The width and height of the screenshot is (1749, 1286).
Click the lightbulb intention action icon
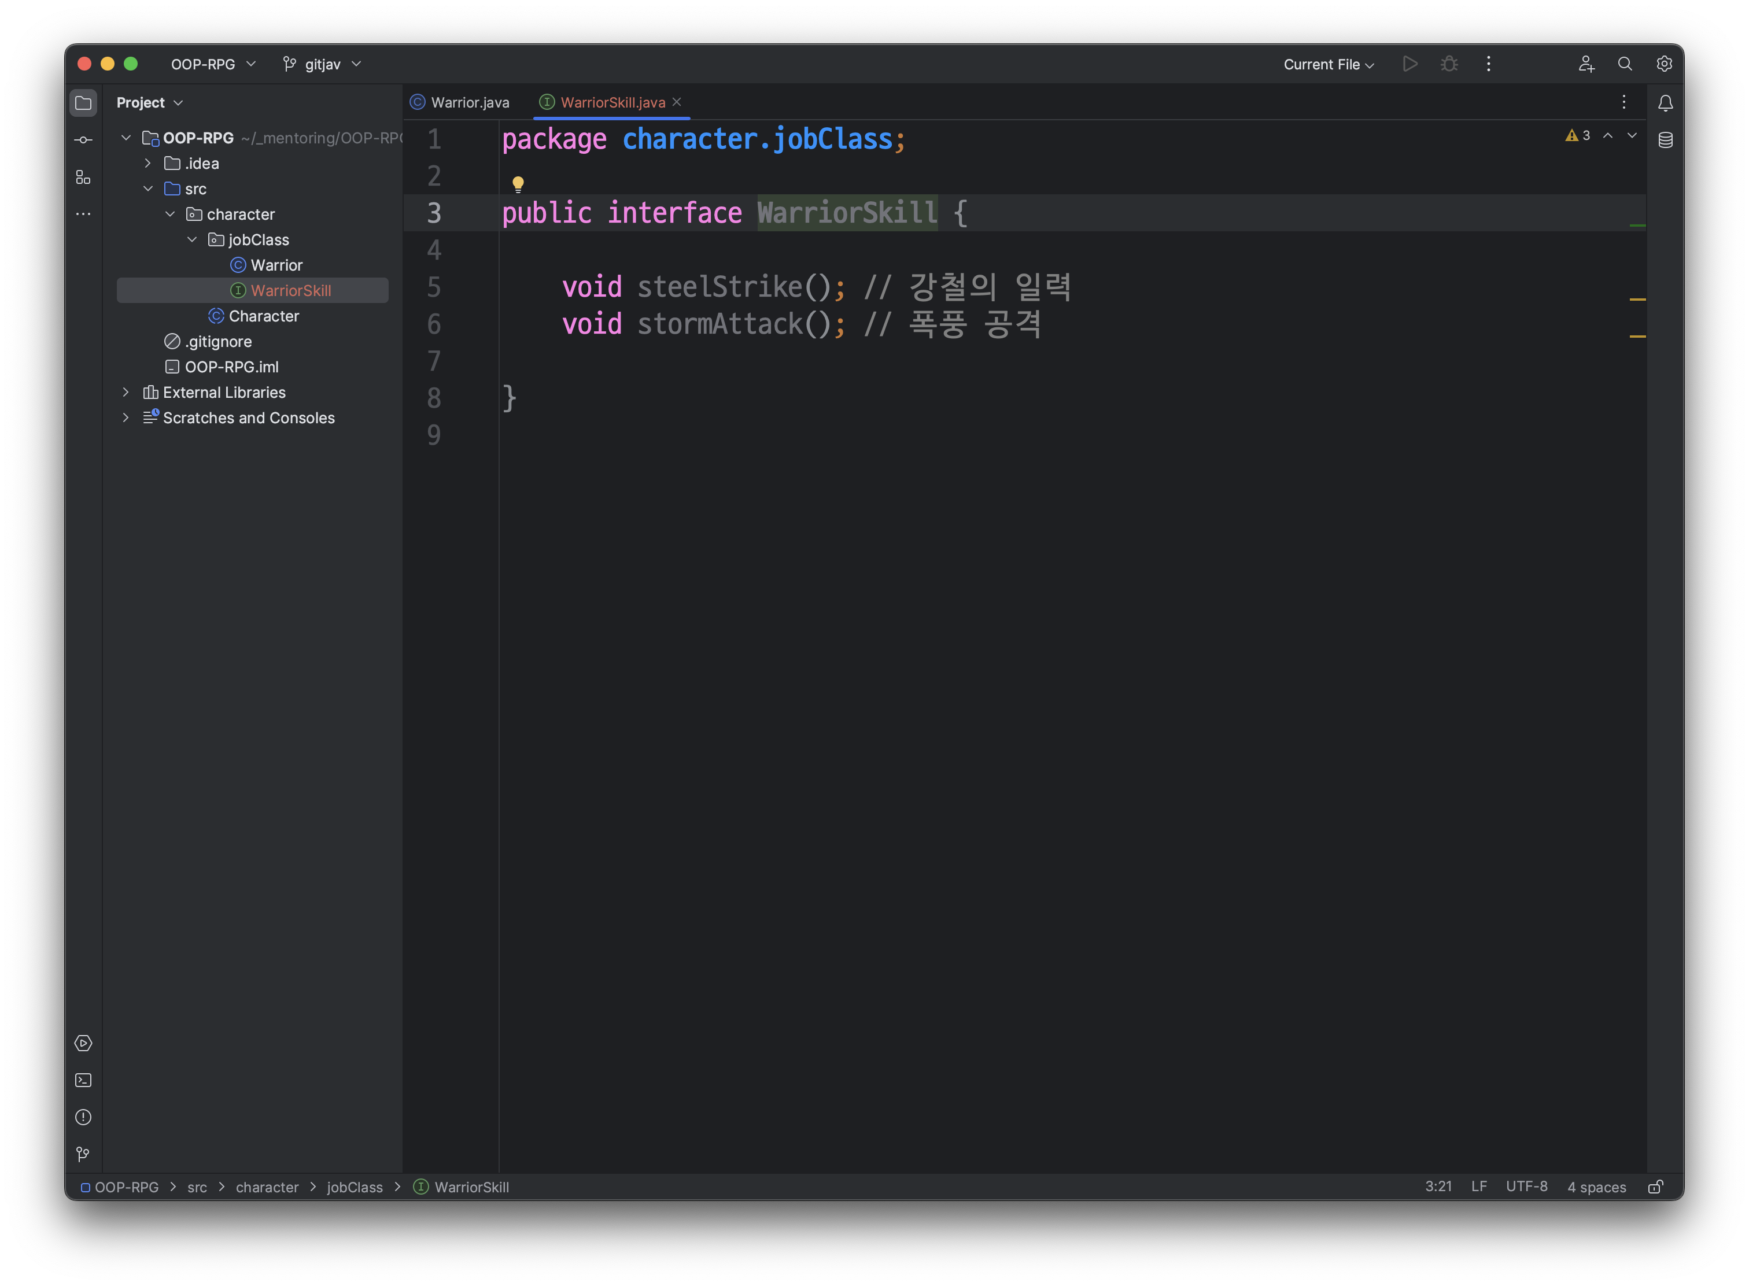coord(518,184)
